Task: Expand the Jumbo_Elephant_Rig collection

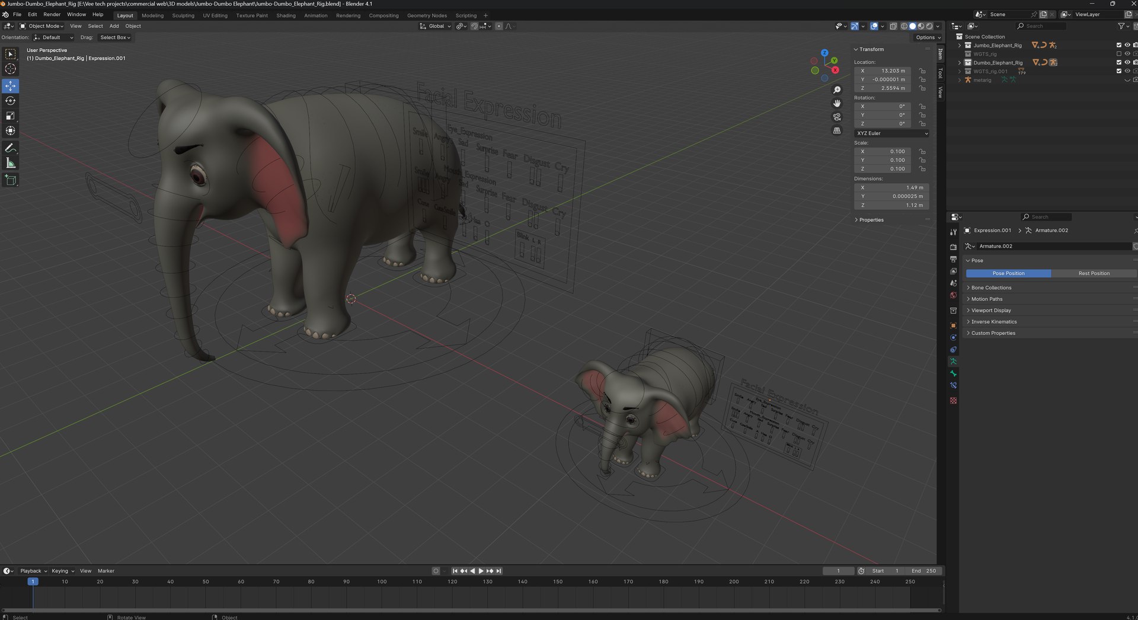Action: coord(960,45)
